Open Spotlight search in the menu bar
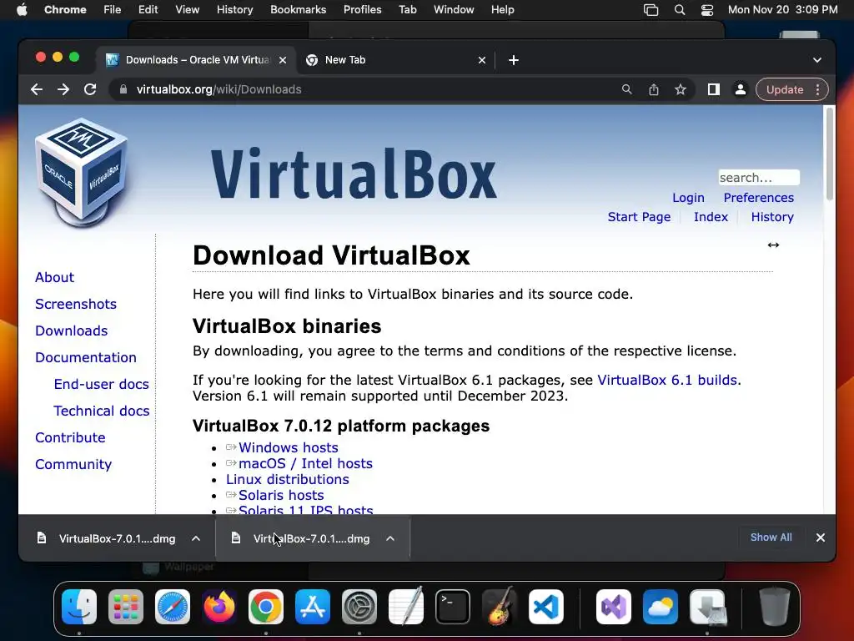 (679, 10)
